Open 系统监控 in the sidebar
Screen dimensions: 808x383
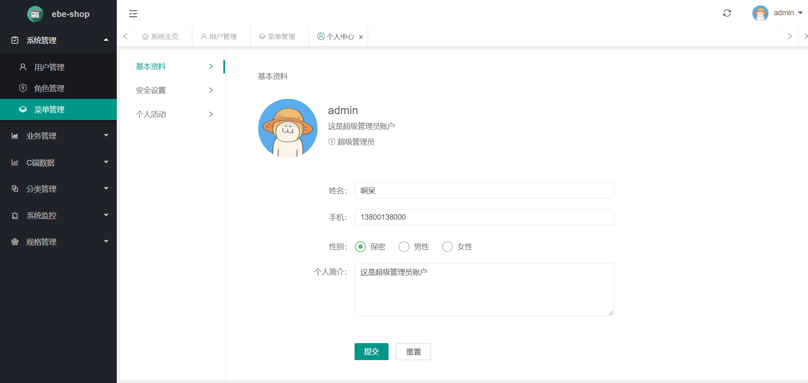tap(41, 215)
